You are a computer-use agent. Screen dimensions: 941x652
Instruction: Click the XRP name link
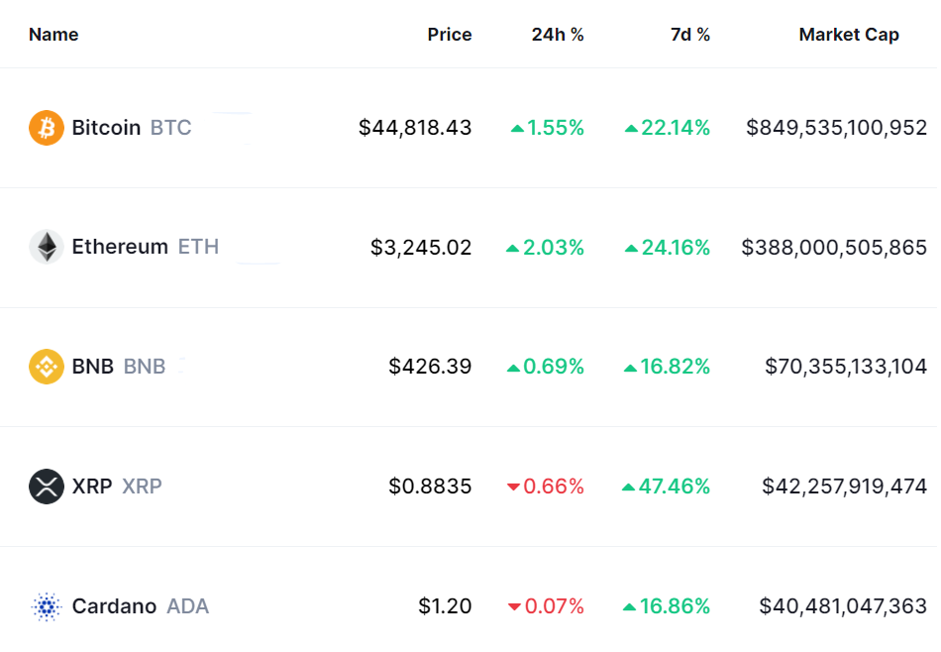(x=92, y=487)
